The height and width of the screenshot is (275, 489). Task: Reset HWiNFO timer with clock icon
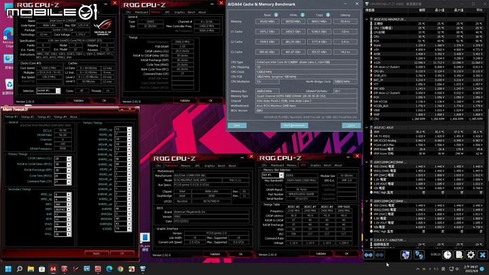[x=448, y=255]
